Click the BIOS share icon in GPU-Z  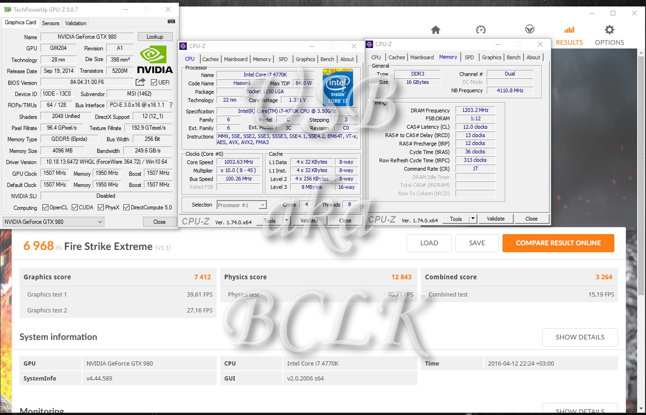point(140,82)
